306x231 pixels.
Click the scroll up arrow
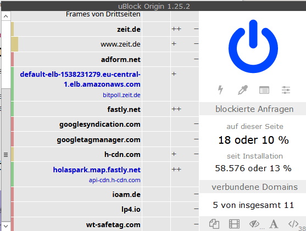5,16
